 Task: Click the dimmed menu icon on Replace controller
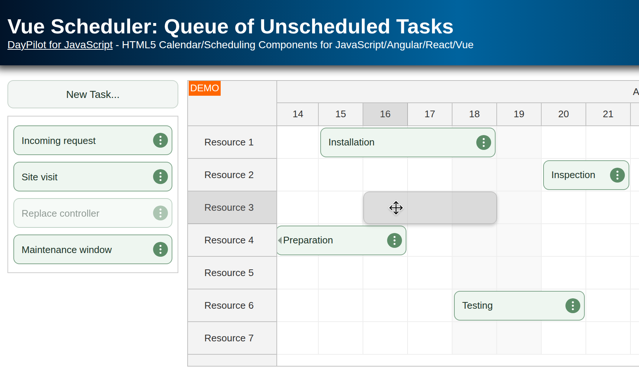click(x=160, y=213)
